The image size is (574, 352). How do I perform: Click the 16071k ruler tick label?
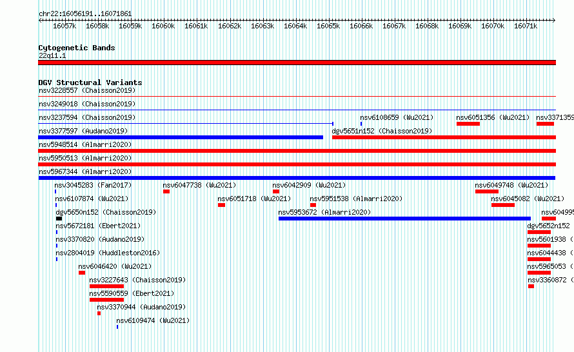point(526,26)
